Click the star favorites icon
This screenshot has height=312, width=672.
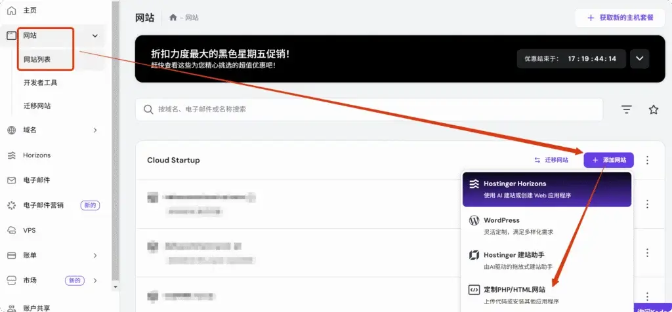click(654, 109)
